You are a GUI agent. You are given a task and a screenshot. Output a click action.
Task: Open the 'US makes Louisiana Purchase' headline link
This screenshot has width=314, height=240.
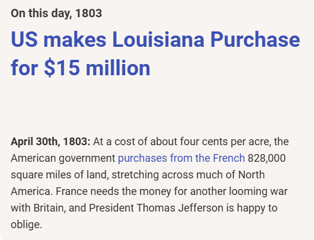point(155,39)
